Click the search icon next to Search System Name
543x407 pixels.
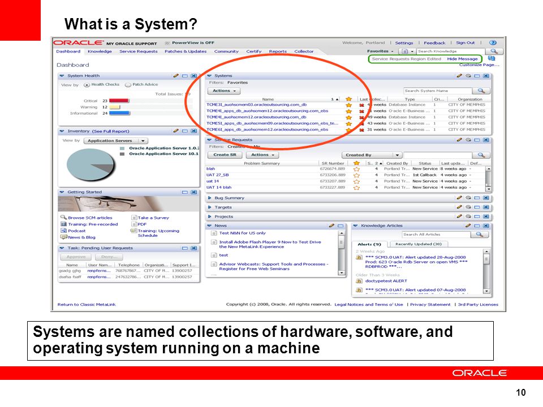tap(481, 90)
